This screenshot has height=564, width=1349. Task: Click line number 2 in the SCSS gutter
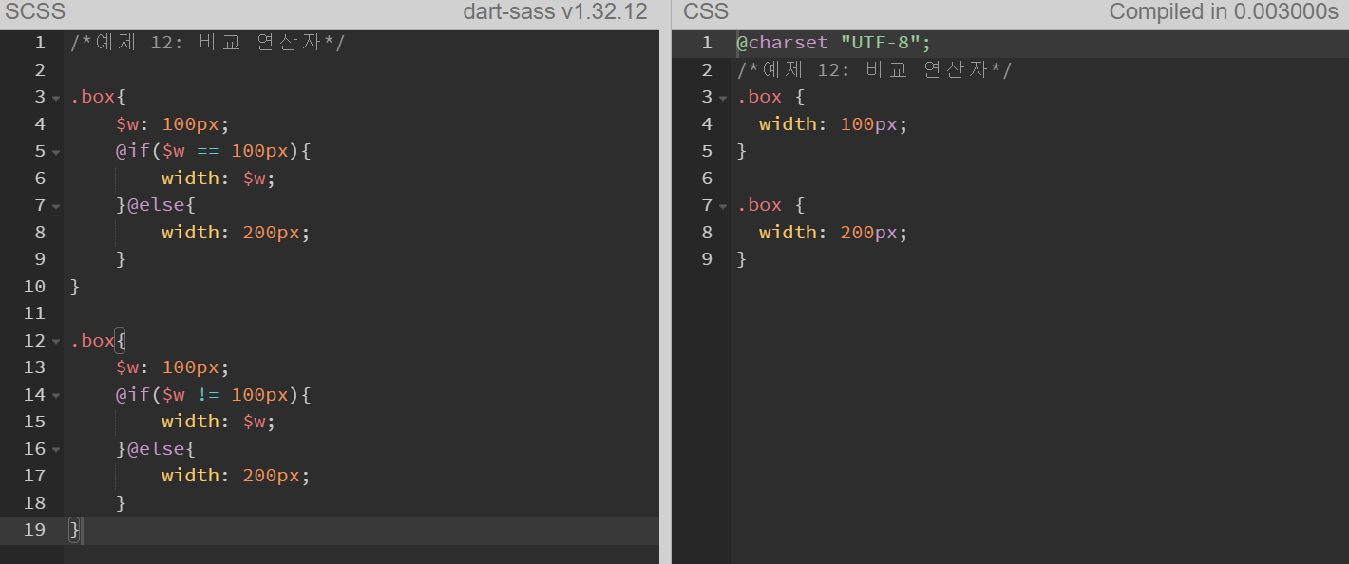[x=40, y=70]
